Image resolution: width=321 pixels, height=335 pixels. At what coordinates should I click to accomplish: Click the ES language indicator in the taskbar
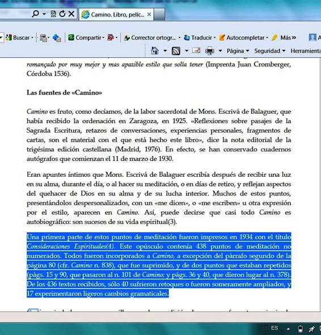tap(274, 328)
